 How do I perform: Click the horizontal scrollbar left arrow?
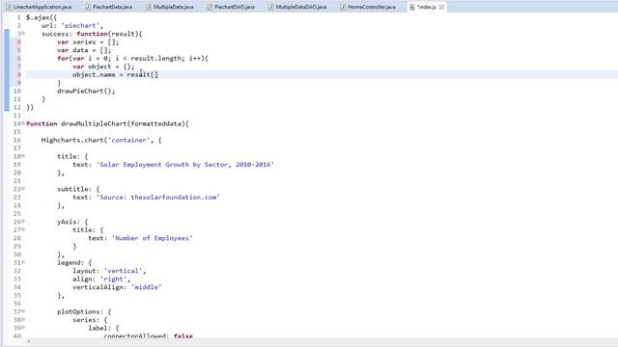28,342
